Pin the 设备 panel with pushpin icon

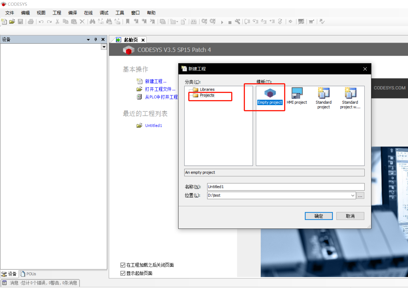pyautogui.click(x=96, y=39)
